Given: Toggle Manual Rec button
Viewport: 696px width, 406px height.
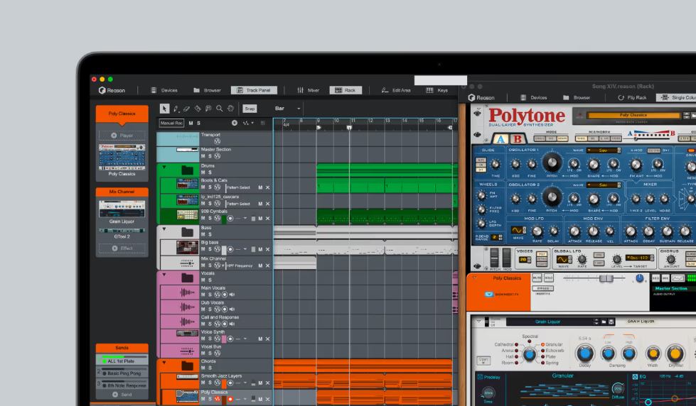Looking at the screenshot, I should coord(171,123).
